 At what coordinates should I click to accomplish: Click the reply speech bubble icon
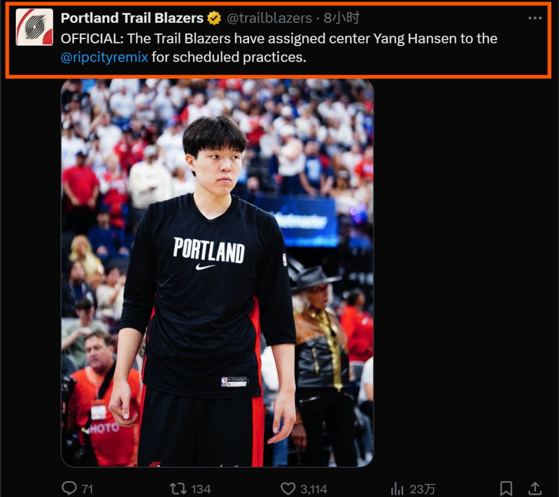pyautogui.click(x=69, y=488)
